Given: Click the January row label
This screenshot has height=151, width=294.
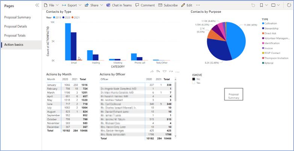Looking at the screenshot, I should click(52, 85).
